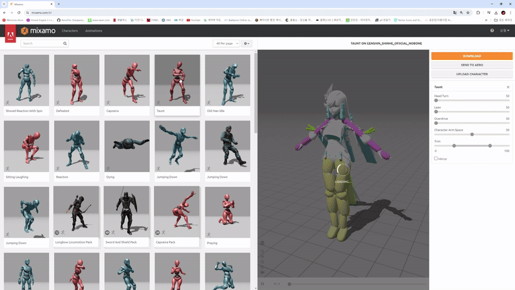The height and width of the screenshot is (290, 515).
Task: Click the pan arrows icon in viewport
Action: pyautogui.click(x=263, y=256)
